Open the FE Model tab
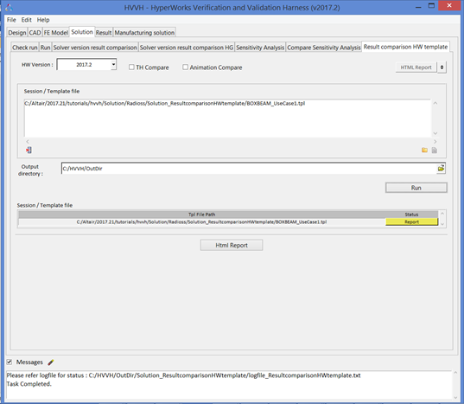464x404 pixels. [56, 33]
